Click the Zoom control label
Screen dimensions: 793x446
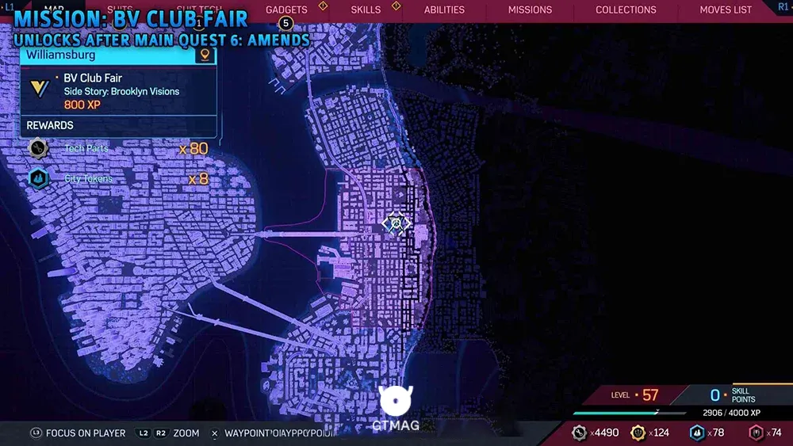(186, 433)
